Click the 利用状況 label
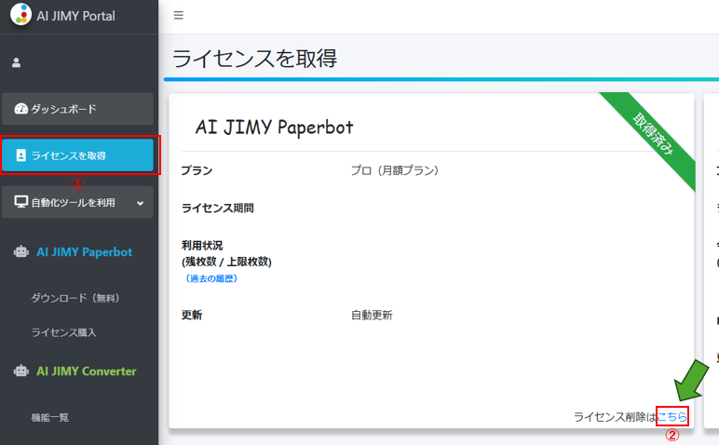The image size is (719, 445). 202,246
